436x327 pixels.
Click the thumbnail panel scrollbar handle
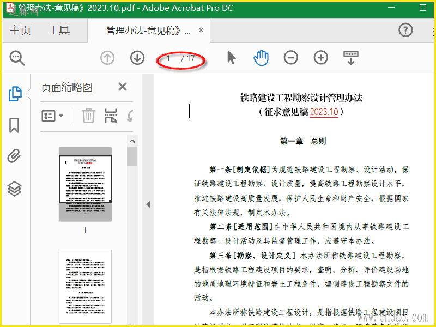click(x=132, y=156)
